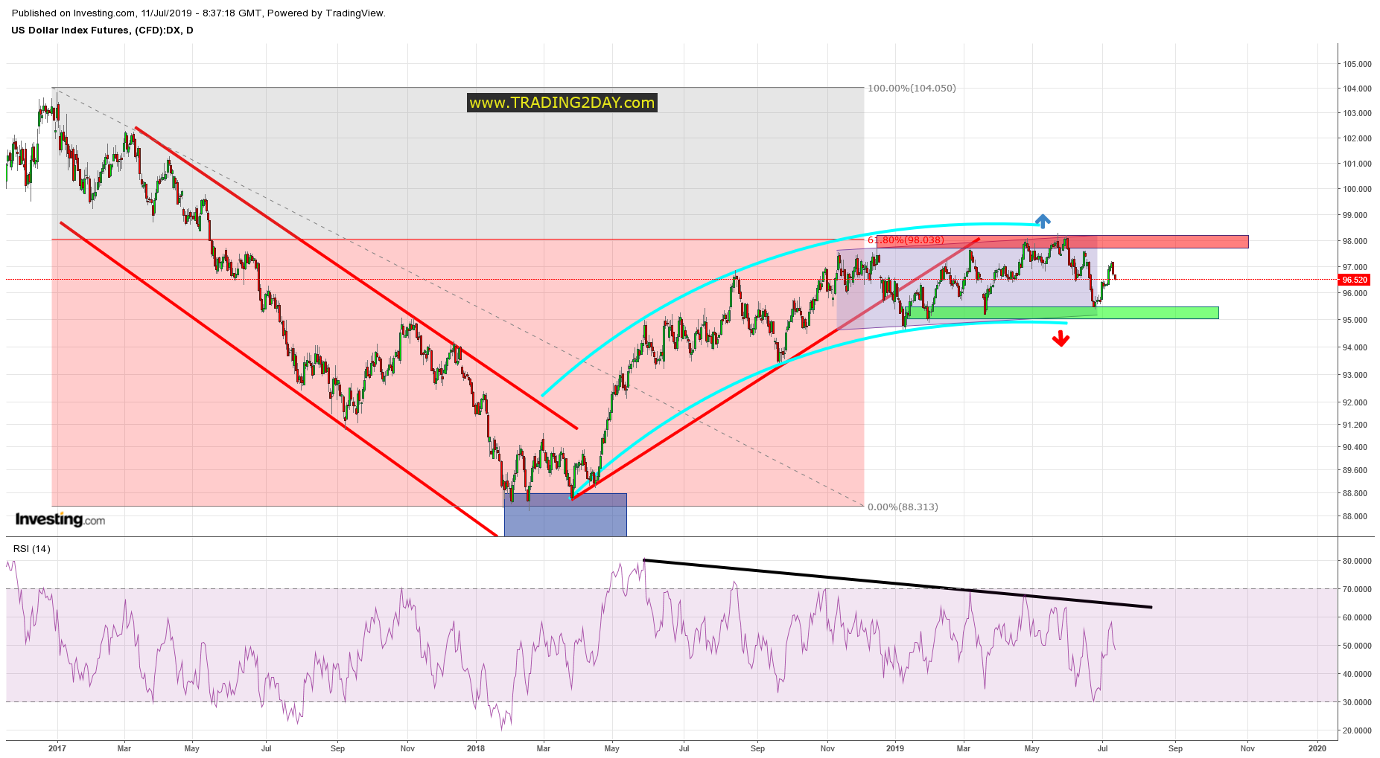Click the 102.000 price axis label
The image size is (1380, 758).
[x=1357, y=138]
